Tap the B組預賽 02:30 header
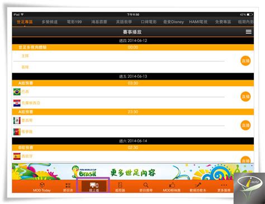 pos(133,148)
